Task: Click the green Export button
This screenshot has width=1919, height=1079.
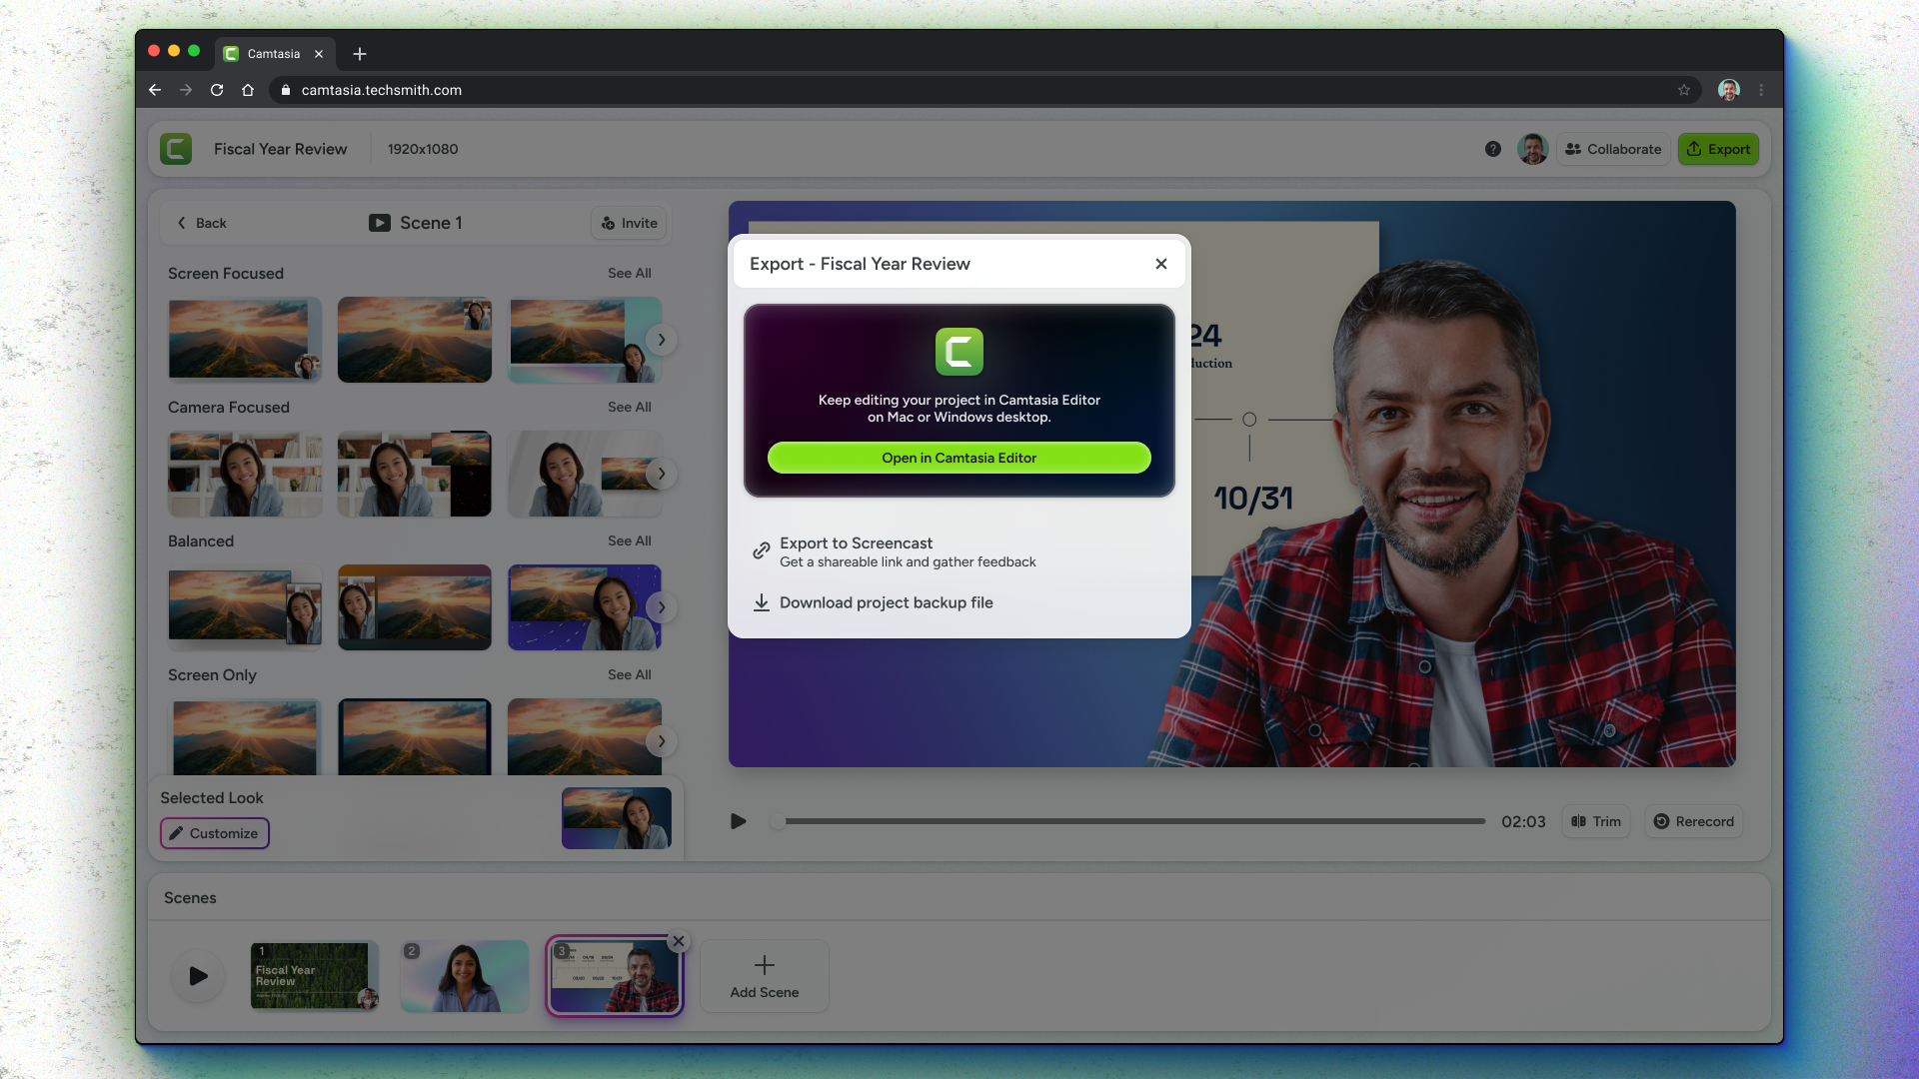Action: [x=1718, y=149]
